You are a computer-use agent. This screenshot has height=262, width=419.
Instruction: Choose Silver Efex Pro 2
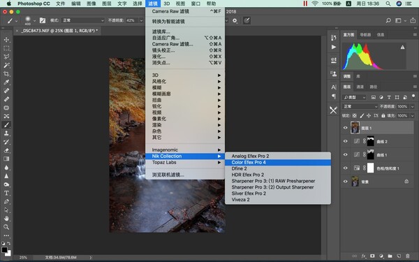(x=278, y=194)
